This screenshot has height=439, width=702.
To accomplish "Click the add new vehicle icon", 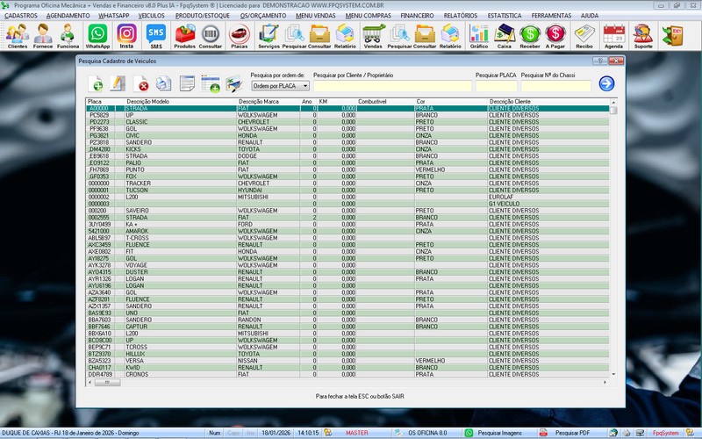I will pyautogui.click(x=95, y=84).
